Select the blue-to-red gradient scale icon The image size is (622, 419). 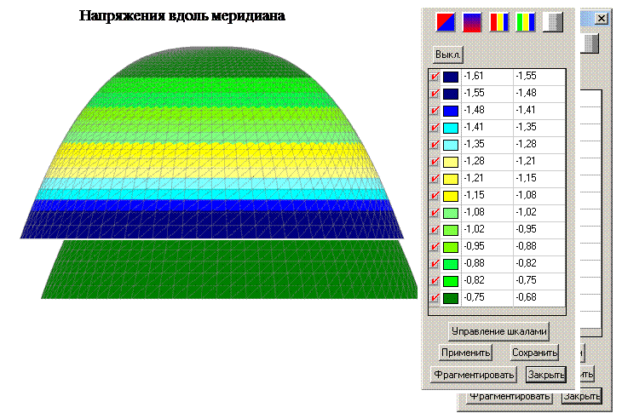tap(472, 22)
